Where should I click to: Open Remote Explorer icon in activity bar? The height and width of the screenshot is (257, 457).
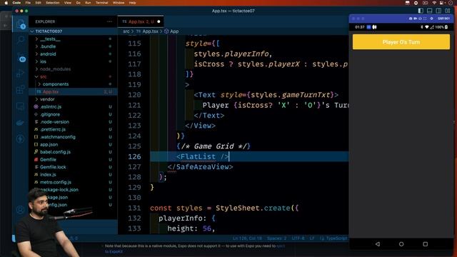tap(20, 106)
